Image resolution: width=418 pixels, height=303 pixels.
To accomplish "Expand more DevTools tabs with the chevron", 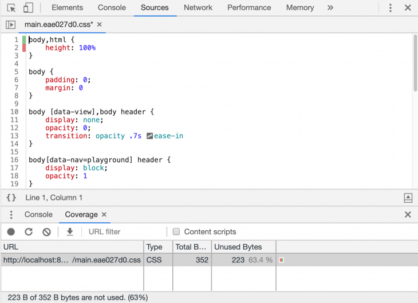I will [330, 8].
